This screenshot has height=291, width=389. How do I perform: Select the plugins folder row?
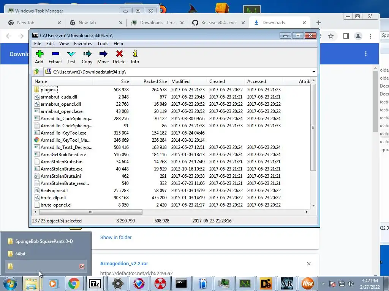(171, 89)
